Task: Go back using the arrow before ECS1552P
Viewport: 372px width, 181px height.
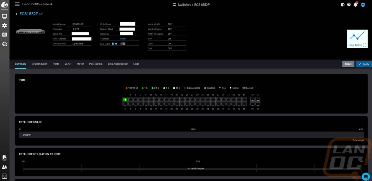Action: point(16,14)
